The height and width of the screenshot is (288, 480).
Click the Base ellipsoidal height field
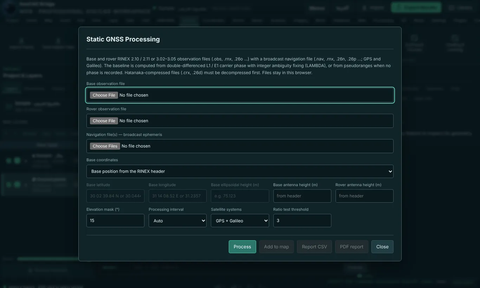pyautogui.click(x=240, y=196)
